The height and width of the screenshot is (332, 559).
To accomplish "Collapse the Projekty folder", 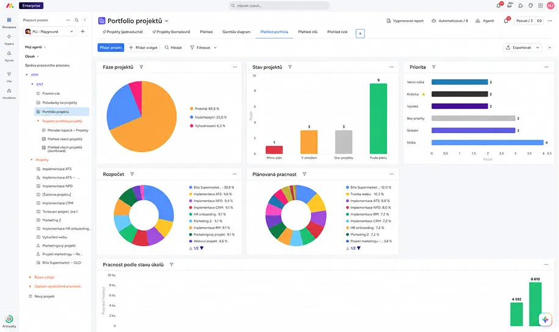I will 31,160.
